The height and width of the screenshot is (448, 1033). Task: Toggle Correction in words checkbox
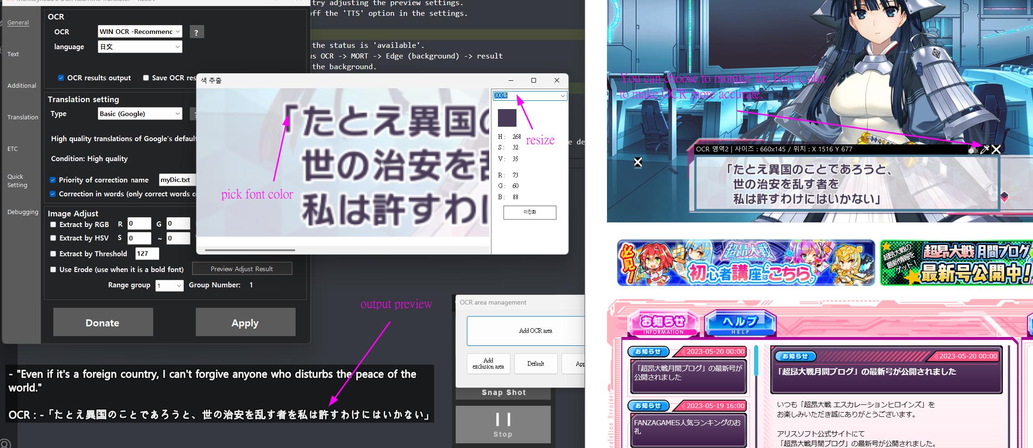(x=52, y=194)
